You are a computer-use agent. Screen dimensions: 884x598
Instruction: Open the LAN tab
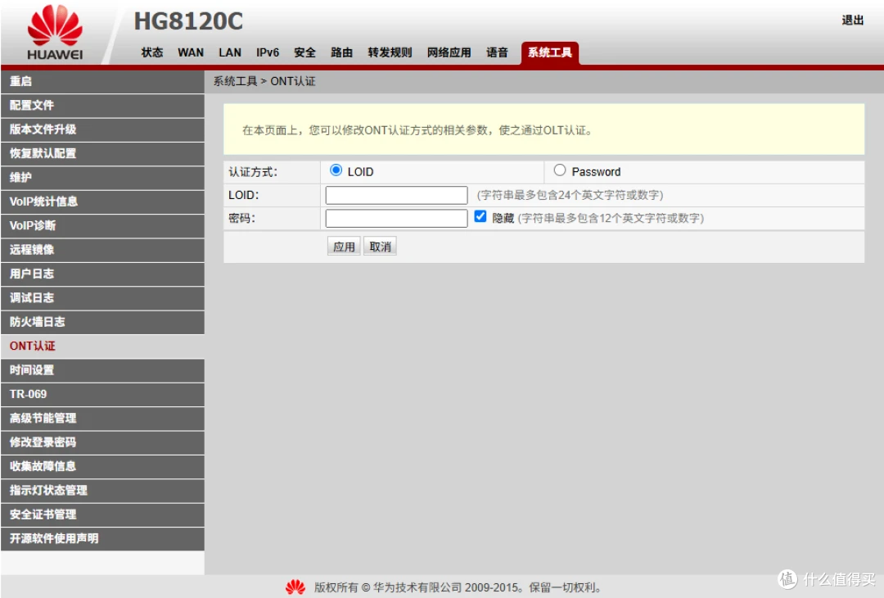pos(230,52)
